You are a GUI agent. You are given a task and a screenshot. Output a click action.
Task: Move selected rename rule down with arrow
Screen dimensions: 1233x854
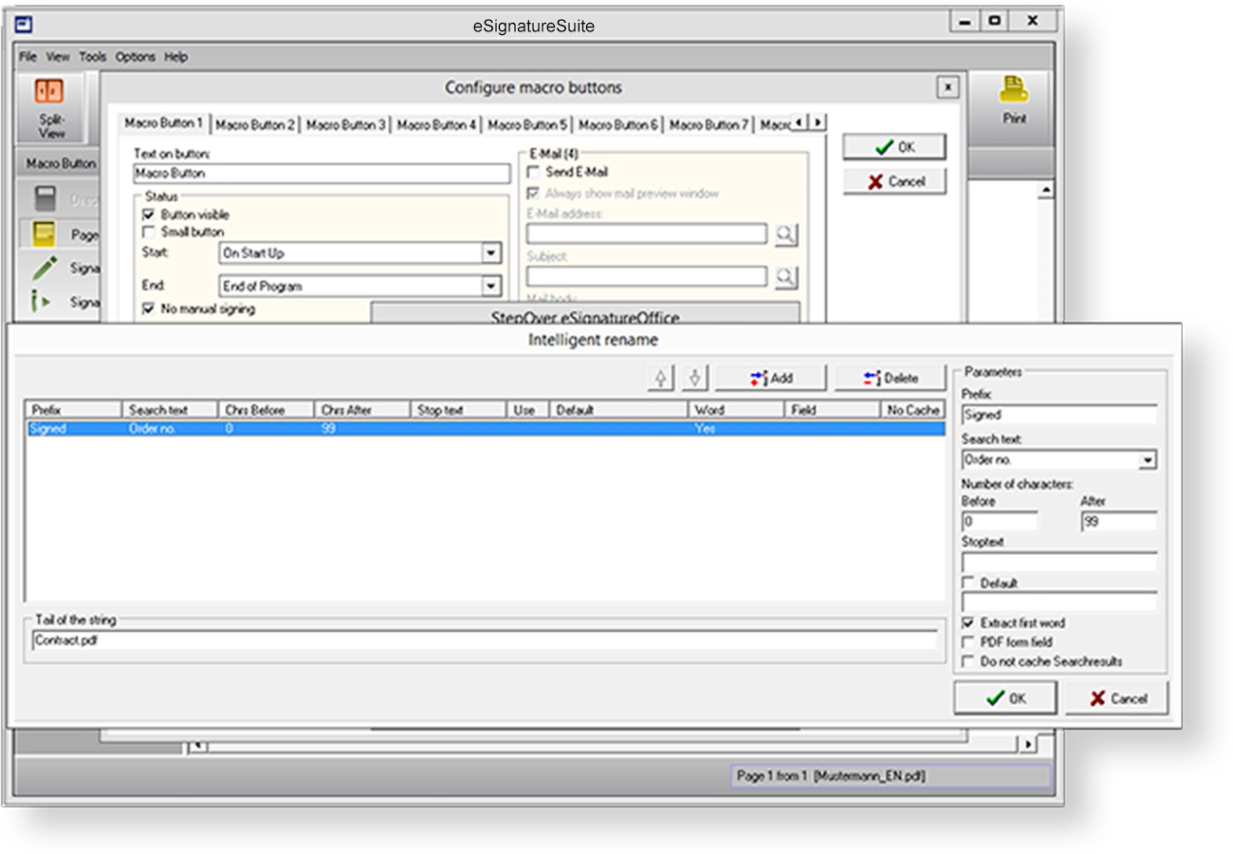click(x=695, y=378)
